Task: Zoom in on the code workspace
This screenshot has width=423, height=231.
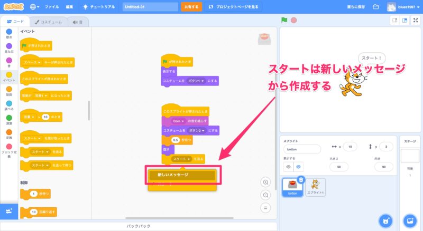Action: (x=266, y=182)
